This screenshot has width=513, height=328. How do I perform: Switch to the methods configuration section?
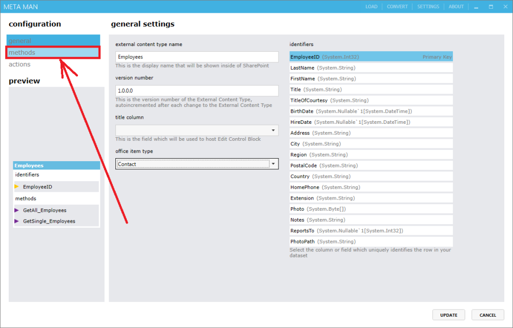[51, 52]
